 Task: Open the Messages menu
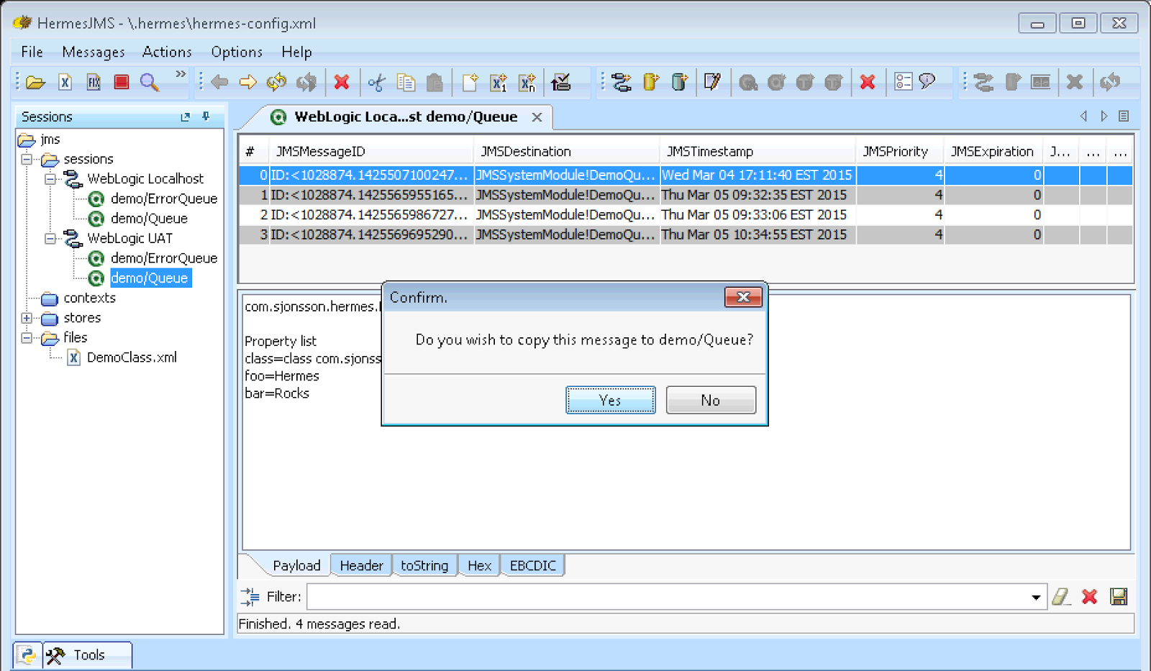click(94, 52)
